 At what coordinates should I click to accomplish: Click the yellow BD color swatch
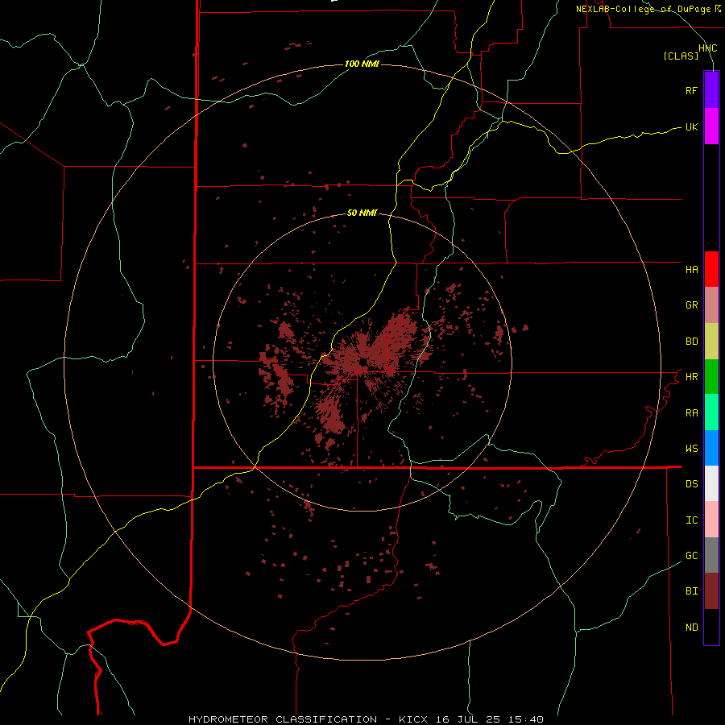click(x=711, y=342)
